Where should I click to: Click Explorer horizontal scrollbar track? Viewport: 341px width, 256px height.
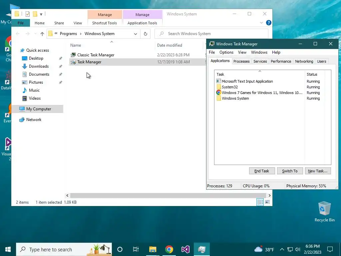tap(168, 195)
